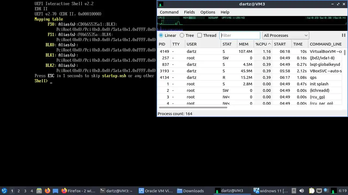The height and width of the screenshot is (195, 348).
Task: Sort processes by COMMAND_LINE column
Action: pyautogui.click(x=325, y=44)
